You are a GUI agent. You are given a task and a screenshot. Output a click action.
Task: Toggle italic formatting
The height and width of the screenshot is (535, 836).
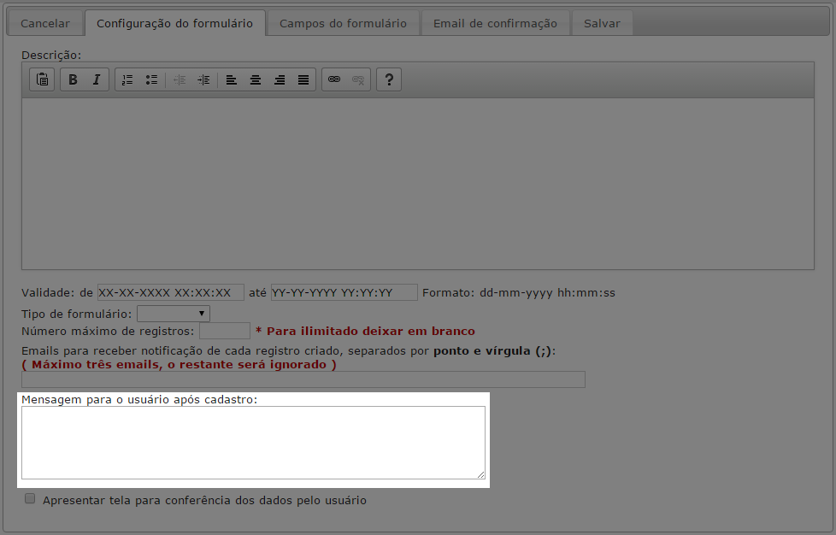[97, 79]
